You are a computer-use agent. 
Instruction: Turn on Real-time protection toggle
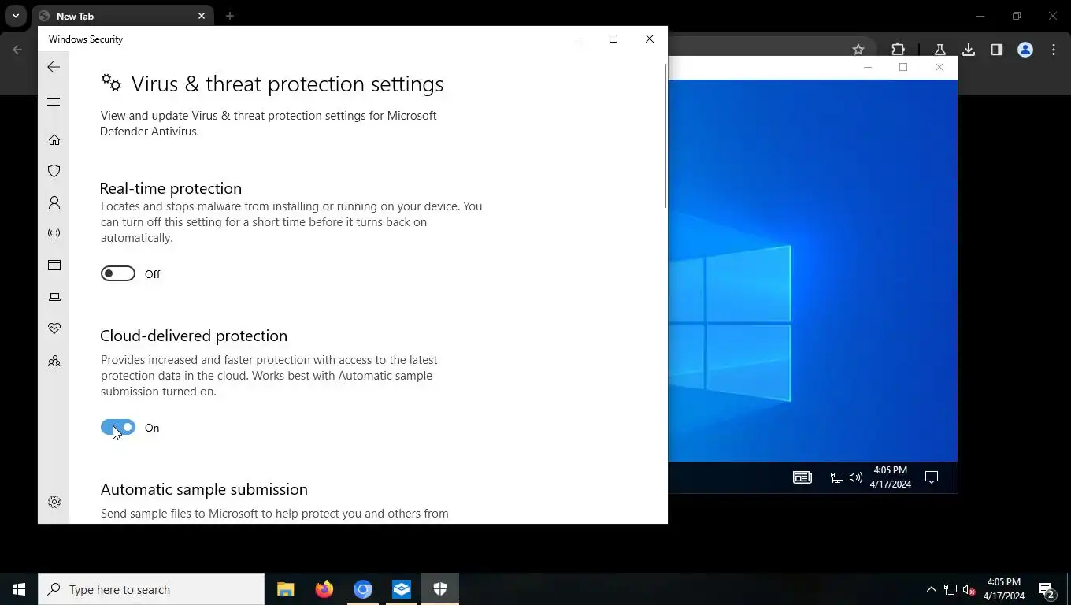pos(118,273)
